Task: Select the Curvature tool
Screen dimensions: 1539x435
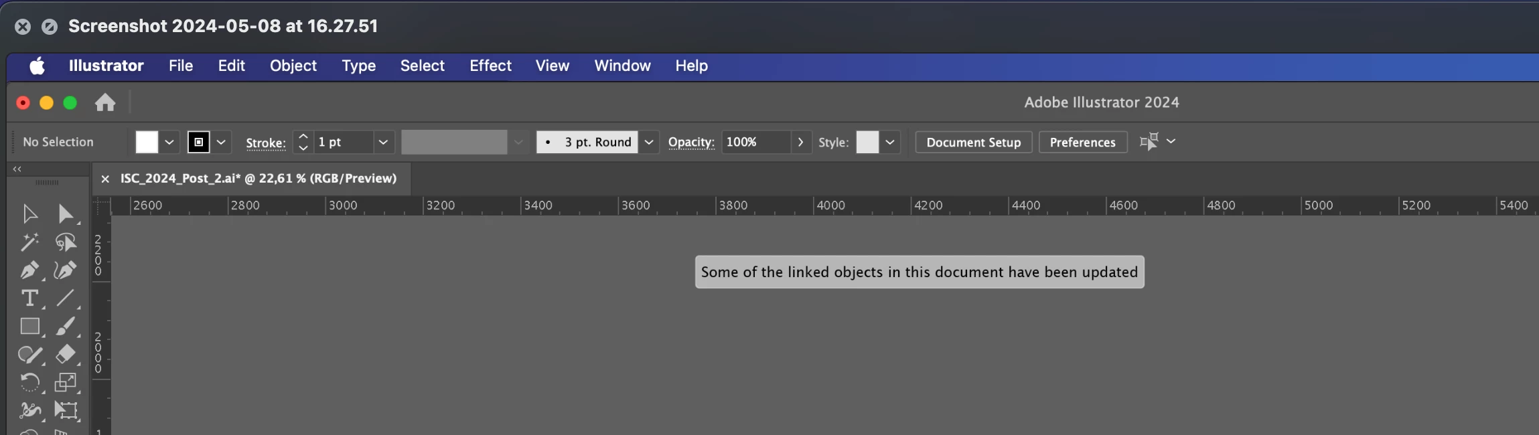Action: [x=66, y=270]
